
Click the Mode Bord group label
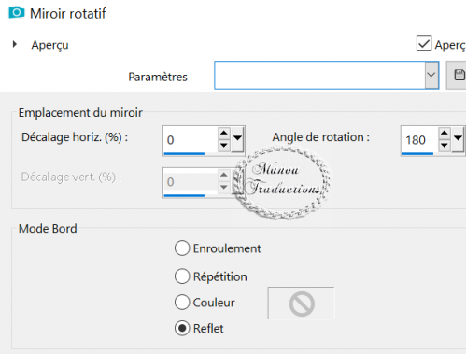pyautogui.click(x=48, y=229)
